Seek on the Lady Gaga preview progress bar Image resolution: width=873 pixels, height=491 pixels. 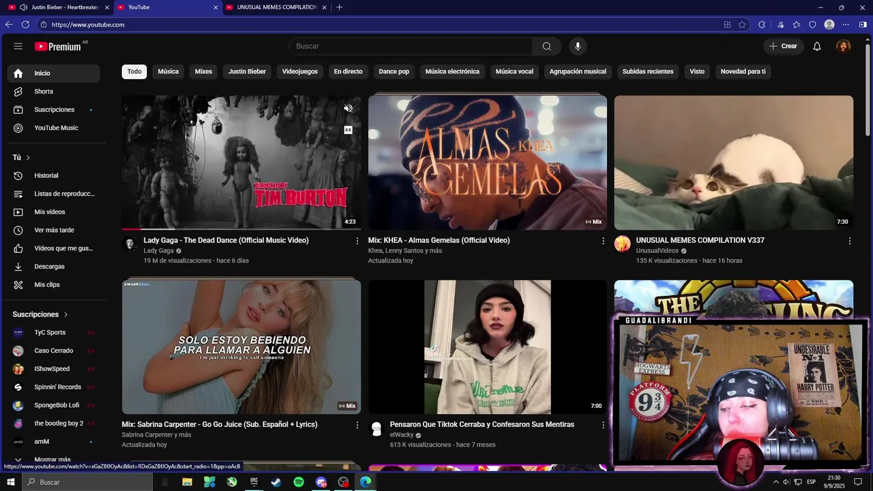click(x=241, y=229)
